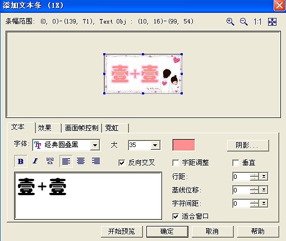Expand the font size dropdown showing 35
The height and width of the screenshot is (241, 286).
[x=155, y=145]
